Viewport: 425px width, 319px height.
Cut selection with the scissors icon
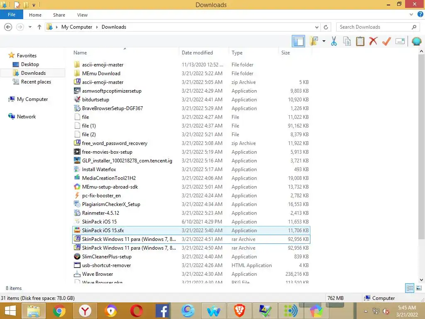[x=334, y=41]
